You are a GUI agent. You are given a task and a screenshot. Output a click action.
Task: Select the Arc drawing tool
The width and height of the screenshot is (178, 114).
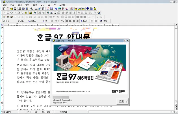pyautogui.click(x=15, y=13)
